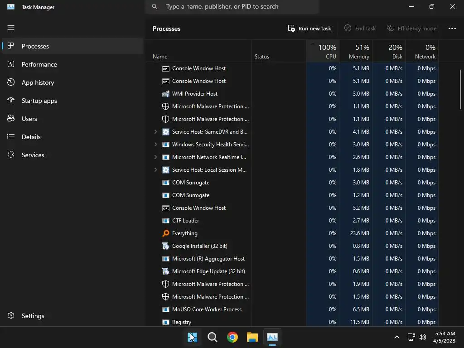
Task: Expand Service Host: GameDVR group
Action: coord(156,132)
